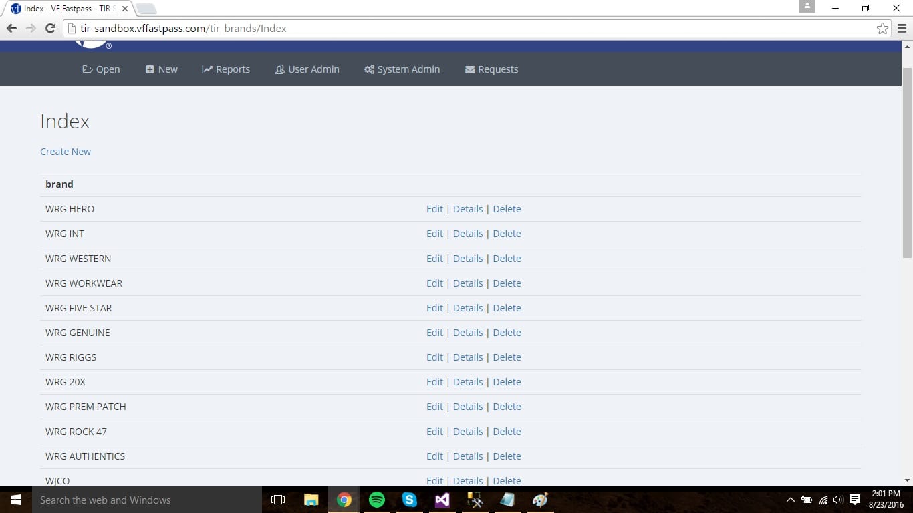Delete the WRG 20X brand
Viewport: 913px width, 513px height.
tap(507, 382)
